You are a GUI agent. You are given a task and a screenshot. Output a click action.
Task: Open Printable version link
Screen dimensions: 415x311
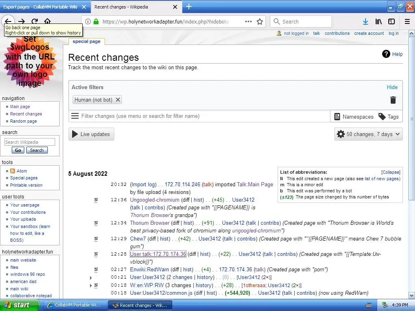coord(26,185)
